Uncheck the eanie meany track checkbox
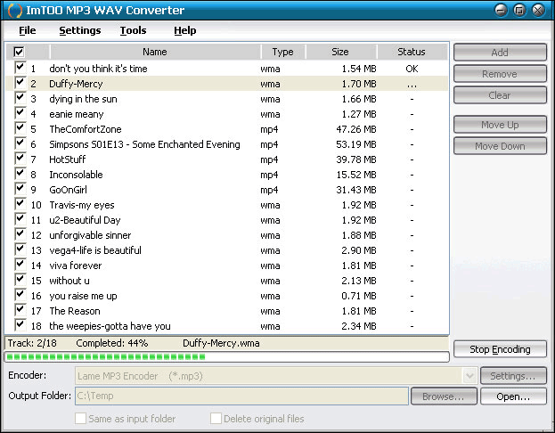Viewport: 555px width, 433px height. pos(20,113)
